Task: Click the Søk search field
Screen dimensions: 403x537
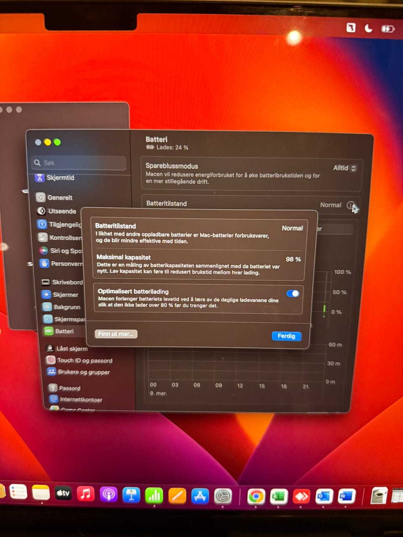Action: pos(79,163)
